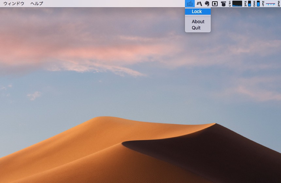
Task: Open the CPU usage graph monitor
Action: (x=236, y=4)
